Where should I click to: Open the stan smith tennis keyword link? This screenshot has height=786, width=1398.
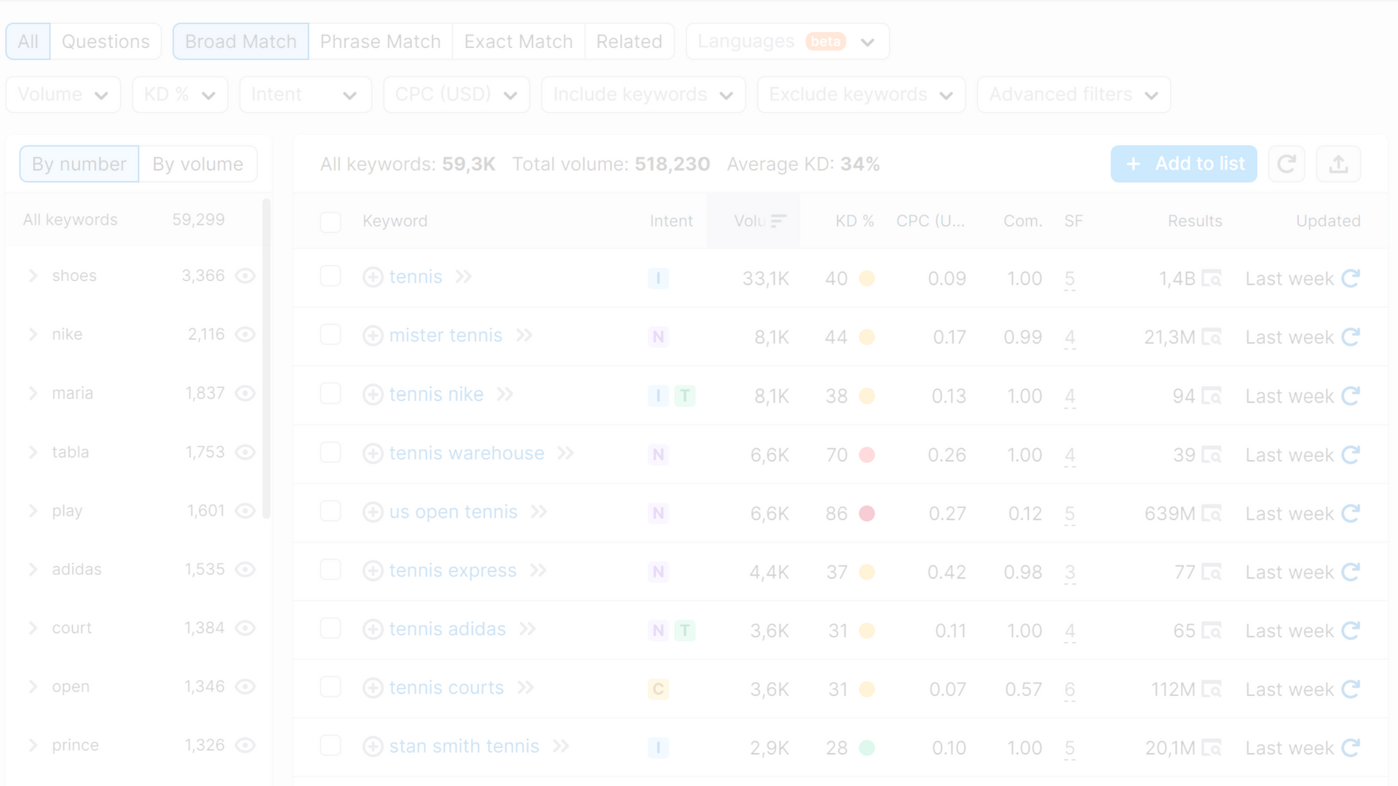pyautogui.click(x=464, y=747)
